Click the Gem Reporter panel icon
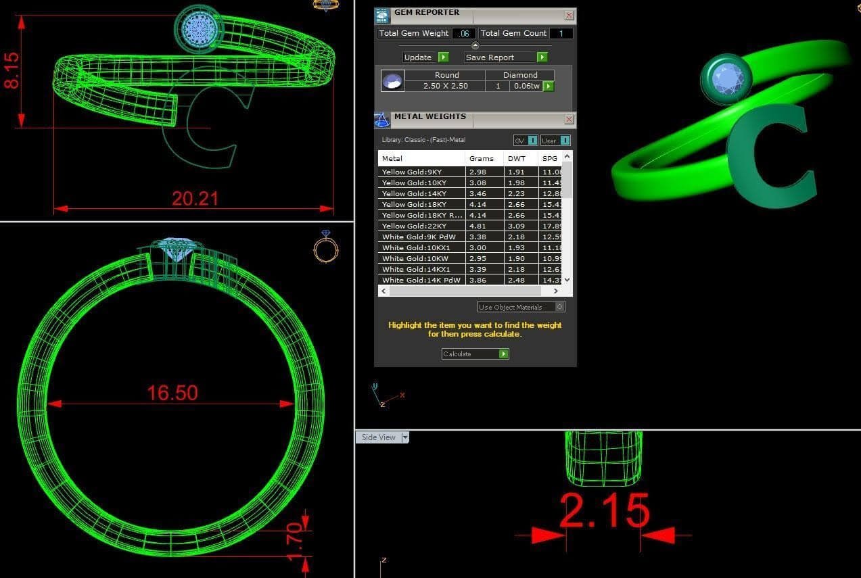 (382, 16)
